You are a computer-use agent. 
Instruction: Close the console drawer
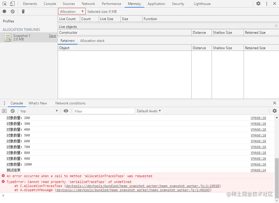tap(275, 103)
